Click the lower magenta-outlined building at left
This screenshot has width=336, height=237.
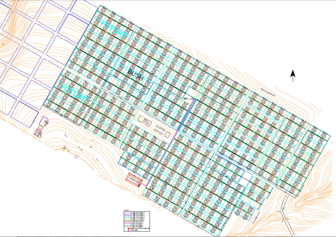click(x=39, y=133)
